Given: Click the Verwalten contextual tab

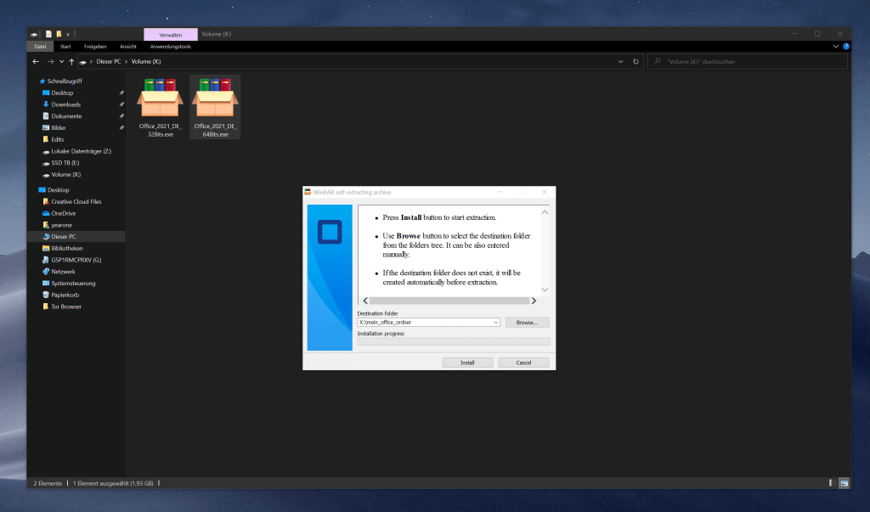Looking at the screenshot, I should click(x=170, y=35).
